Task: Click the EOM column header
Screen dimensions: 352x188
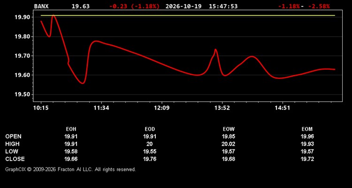Action: coord(307,129)
